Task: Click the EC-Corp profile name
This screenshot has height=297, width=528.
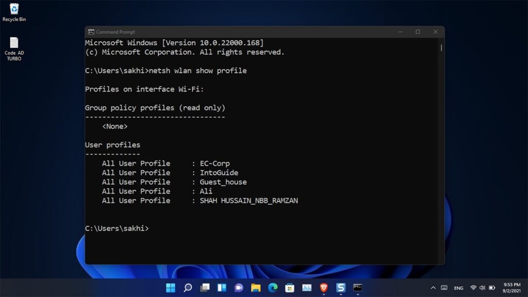Action: (215, 163)
